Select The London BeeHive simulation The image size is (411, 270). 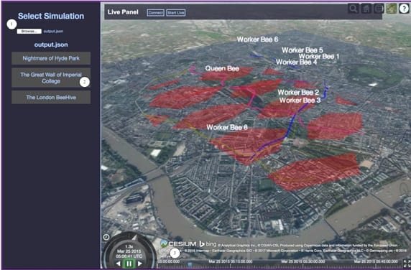click(x=51, y=98)
